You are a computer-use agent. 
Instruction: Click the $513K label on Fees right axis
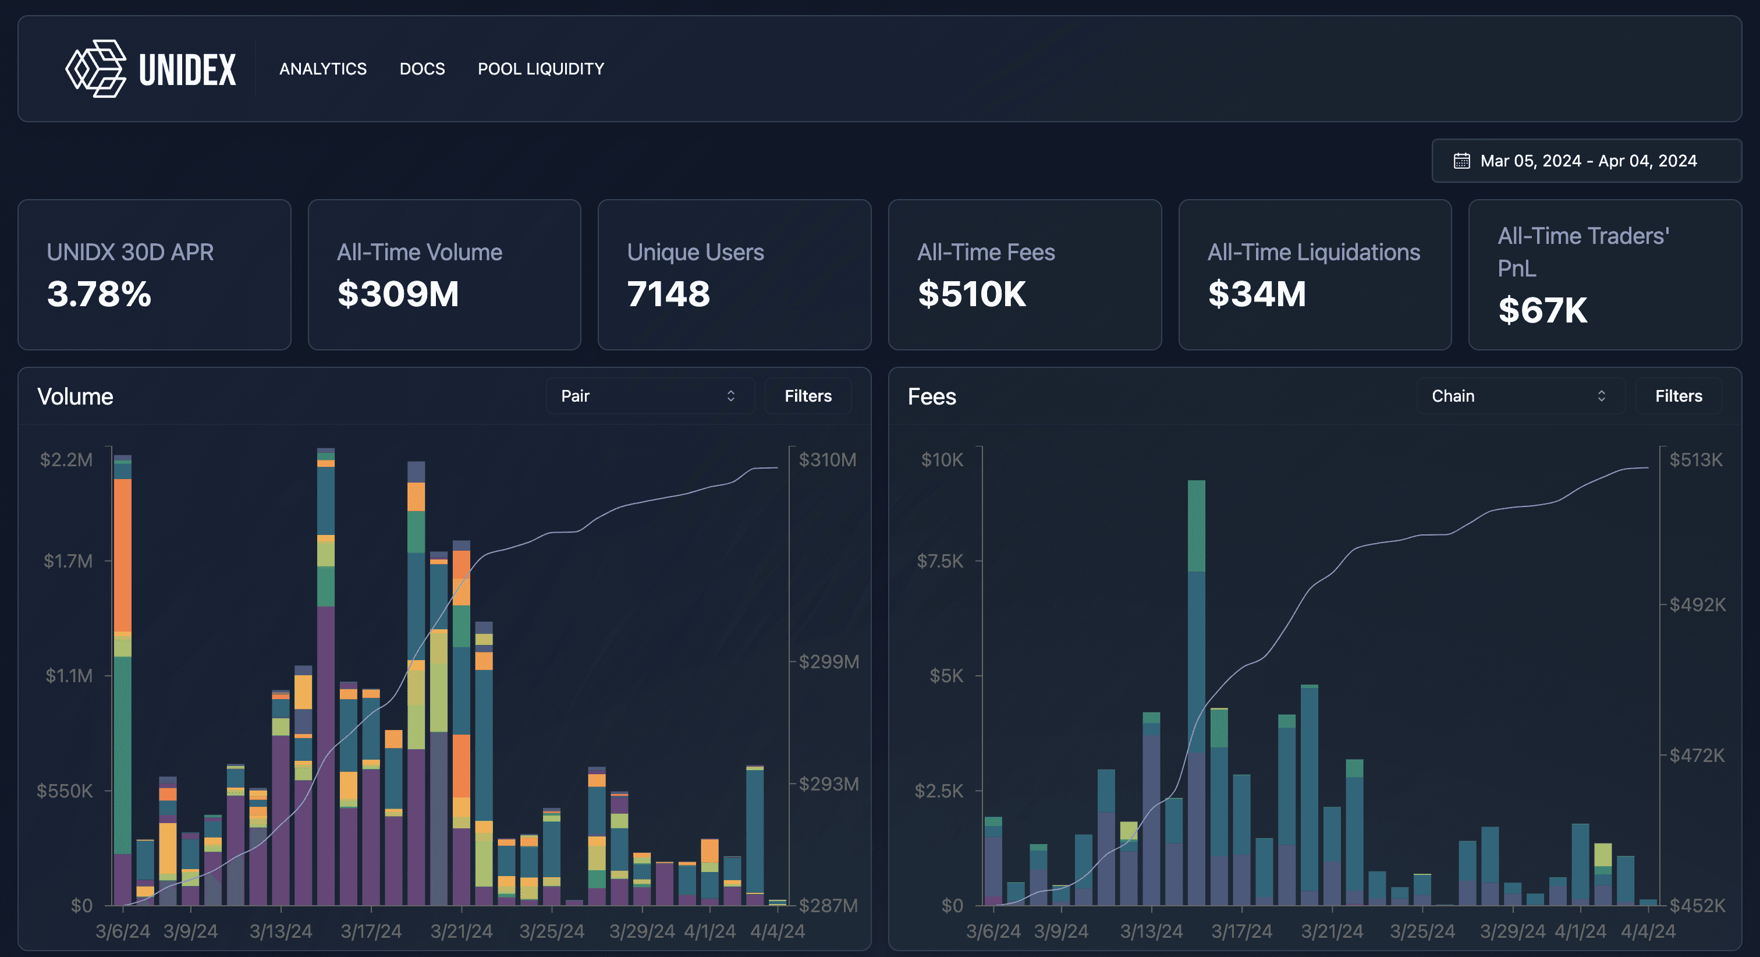pyautogui.click(x=1696, y=459)
